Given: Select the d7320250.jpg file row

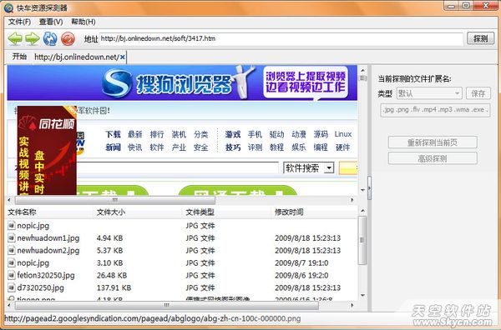Looking at the screenshot, I should 181,287.
